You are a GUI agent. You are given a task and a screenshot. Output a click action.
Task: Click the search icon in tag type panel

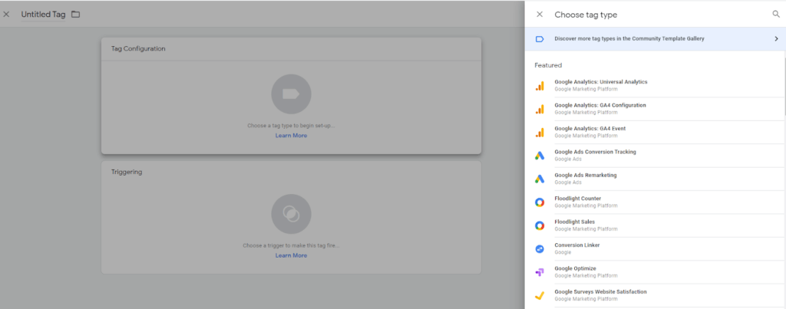pos(775,14)
